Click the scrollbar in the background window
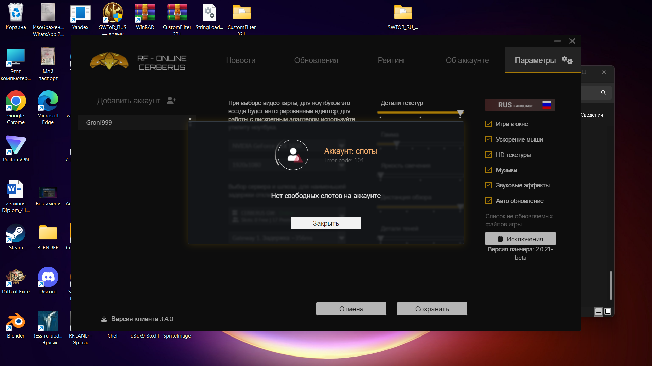This screenshot has height=366, width=652. pyautogui.click(x=611, y=285)
